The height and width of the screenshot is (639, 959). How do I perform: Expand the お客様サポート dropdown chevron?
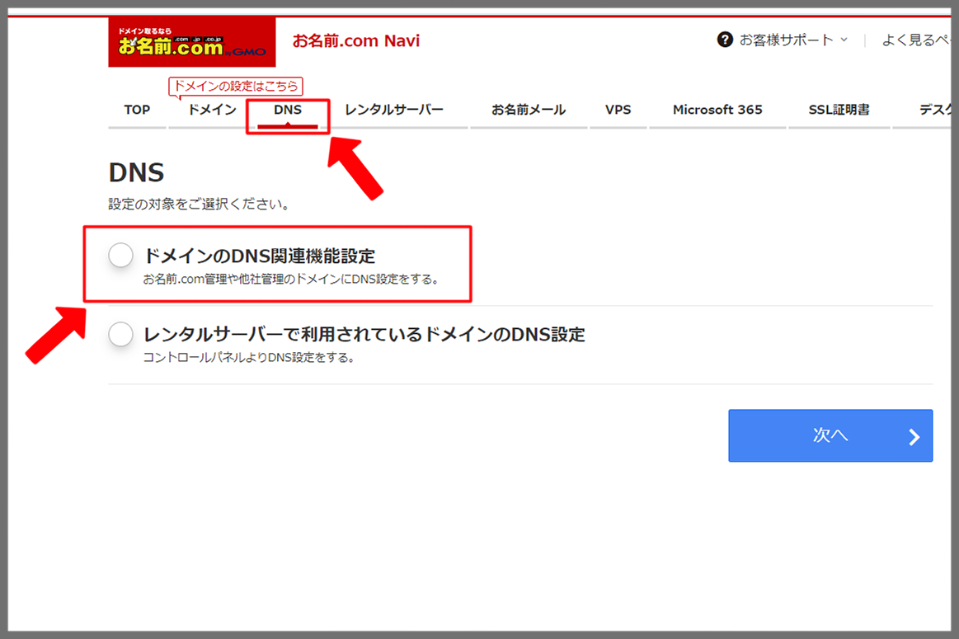pos(844,40)
